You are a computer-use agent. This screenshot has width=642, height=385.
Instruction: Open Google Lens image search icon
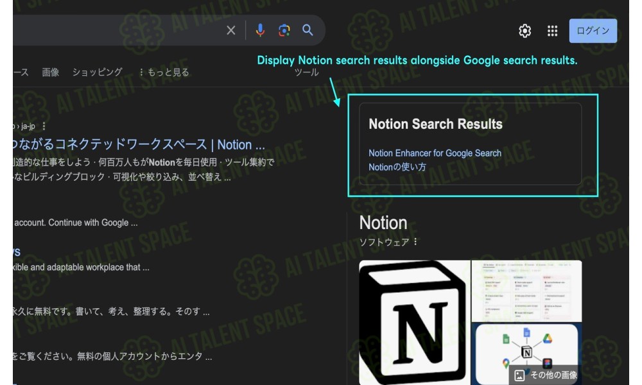(284, 30)
